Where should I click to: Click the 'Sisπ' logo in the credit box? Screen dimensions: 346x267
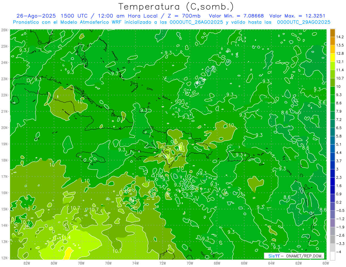(274, 256)
